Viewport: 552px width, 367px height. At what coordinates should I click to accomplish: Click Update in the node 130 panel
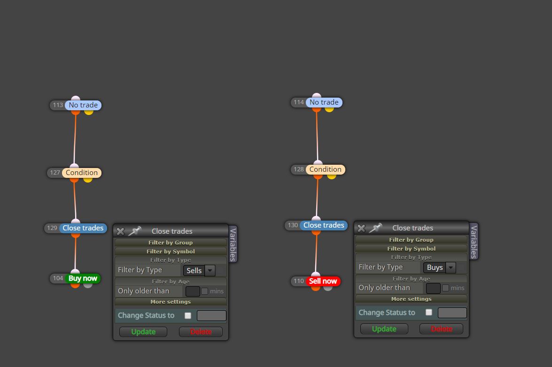pos(384,329)
